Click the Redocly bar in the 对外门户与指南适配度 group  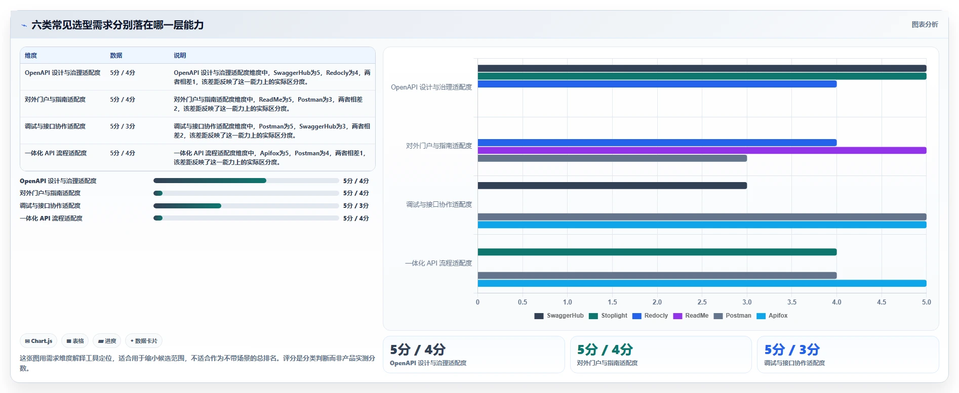[x=657, y=143]
